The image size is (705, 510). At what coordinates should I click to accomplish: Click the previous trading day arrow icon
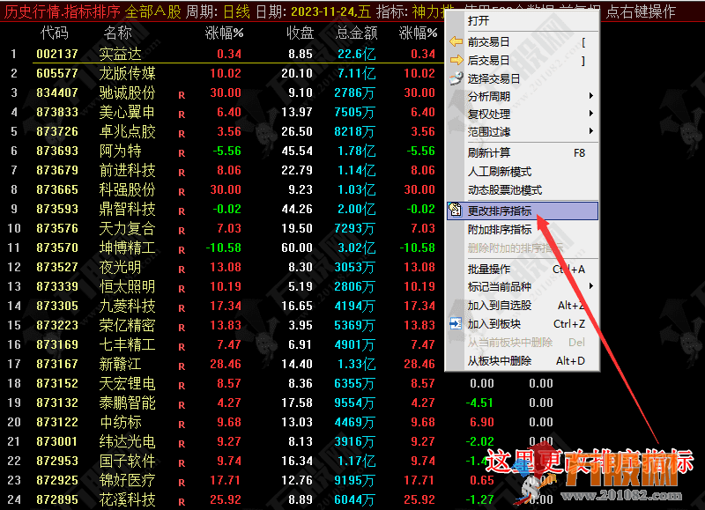coord(456,41)
